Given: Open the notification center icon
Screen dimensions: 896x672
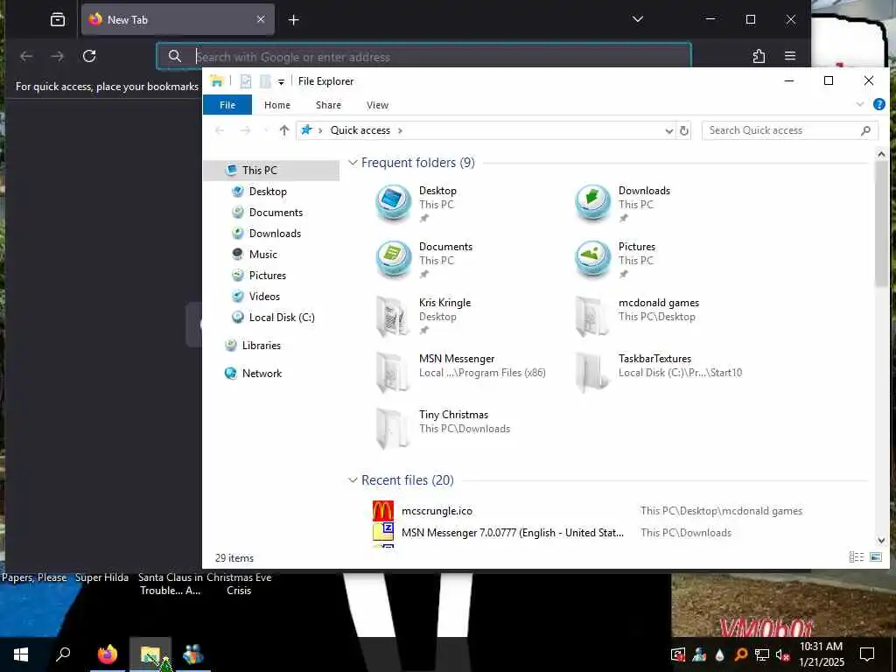Looking at the screenshot, I should (867, 654).
